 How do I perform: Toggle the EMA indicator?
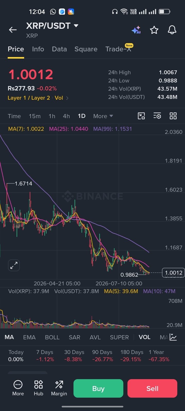click(x=29, y=337)
